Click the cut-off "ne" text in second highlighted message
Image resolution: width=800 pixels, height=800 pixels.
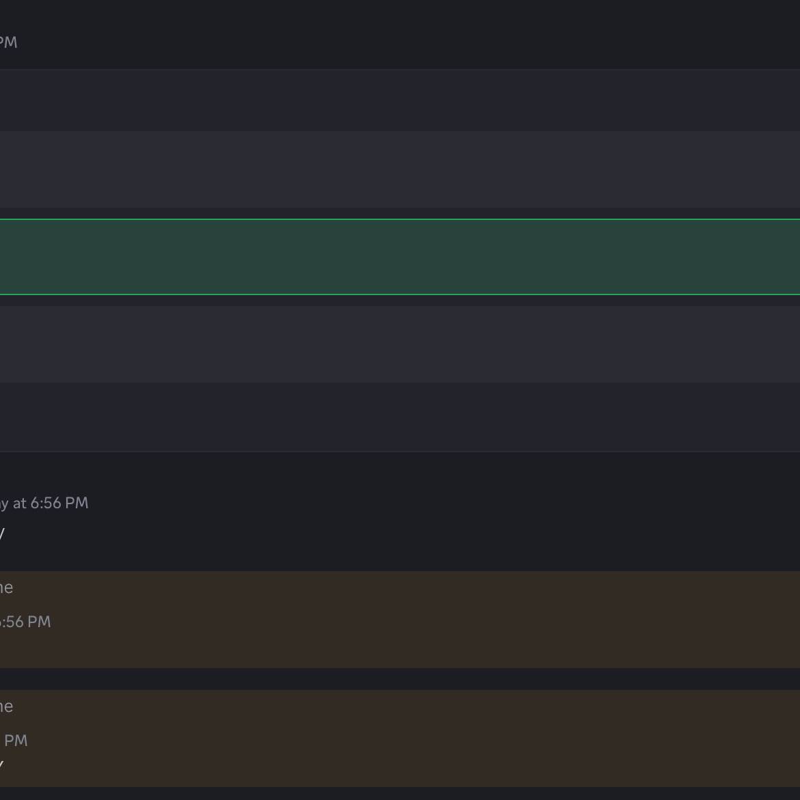pos(6,706)
